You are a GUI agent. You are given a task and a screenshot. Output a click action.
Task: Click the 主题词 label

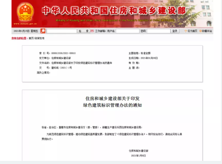coord(134,68)
